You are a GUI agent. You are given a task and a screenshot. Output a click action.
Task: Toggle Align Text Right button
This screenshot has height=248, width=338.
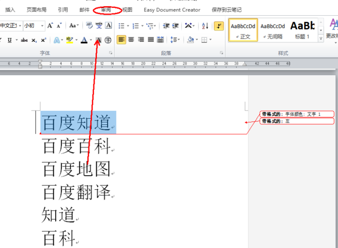click(x=141, y=40)
